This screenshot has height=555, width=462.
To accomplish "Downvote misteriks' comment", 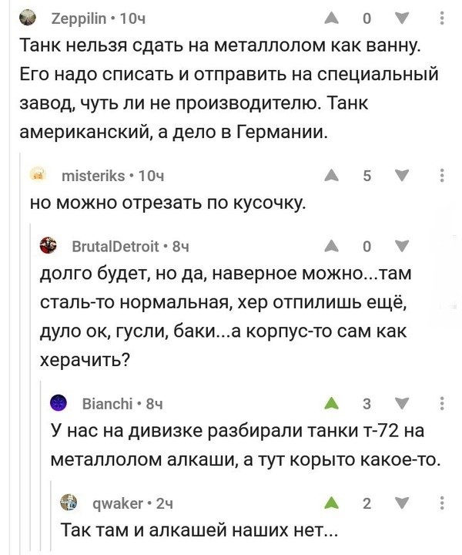I will pyautogui.click(x=403, y=176).
